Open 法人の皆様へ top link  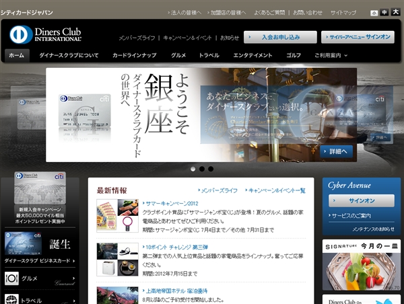pos(184,13)
